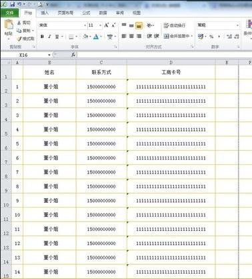Select row 8 header
The height and width of the screenshot is (279, 252).
6,172
